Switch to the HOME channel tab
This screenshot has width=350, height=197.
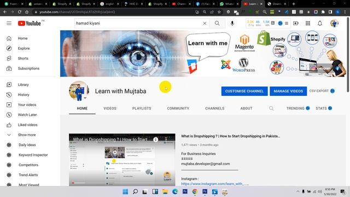(82, 108)
